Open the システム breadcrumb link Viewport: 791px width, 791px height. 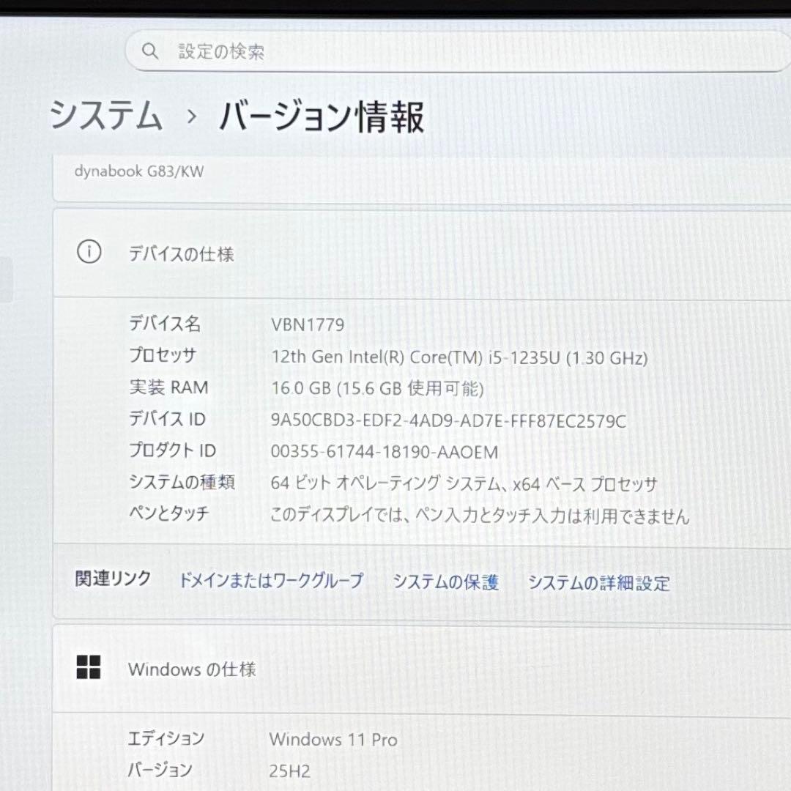pyautogui.click(x=107, y=116)
